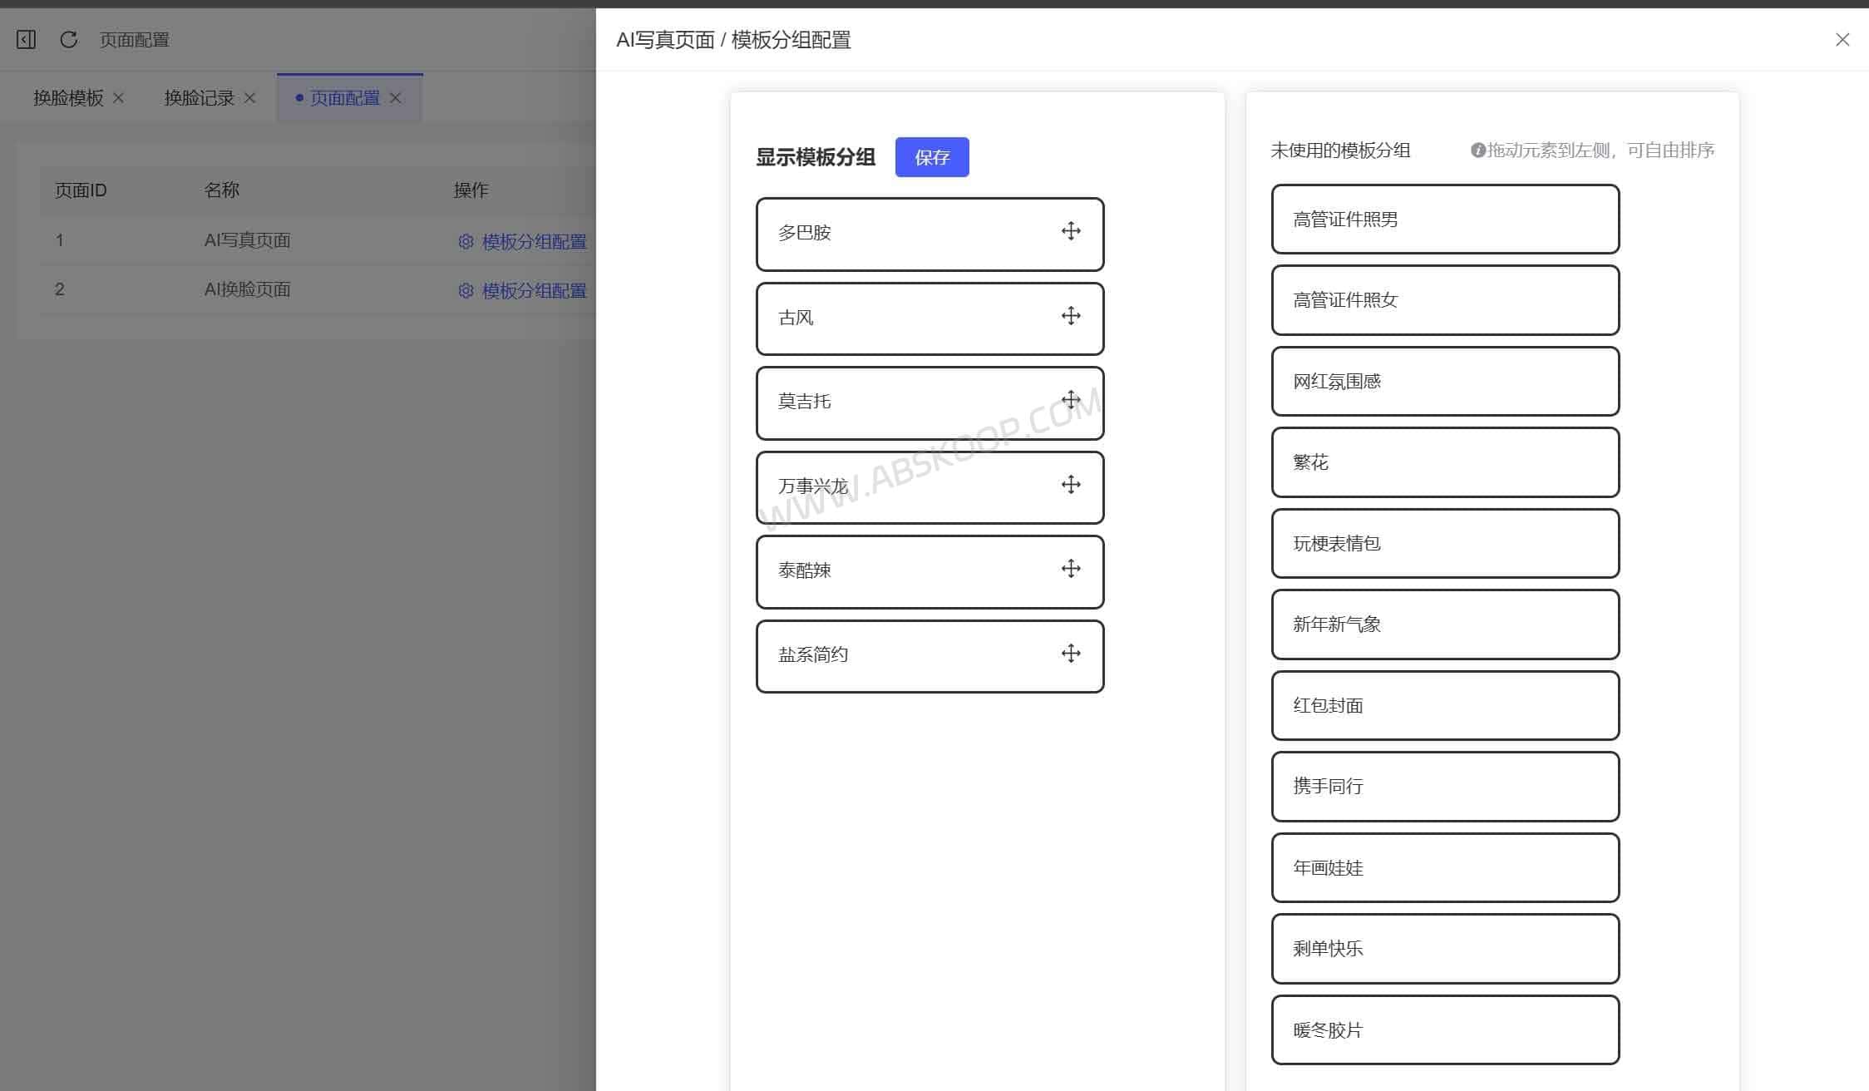The image size is (1869, 1091).
Task: Click the move handle icon on 多巴胺
Action: [x=1071, y=231]
